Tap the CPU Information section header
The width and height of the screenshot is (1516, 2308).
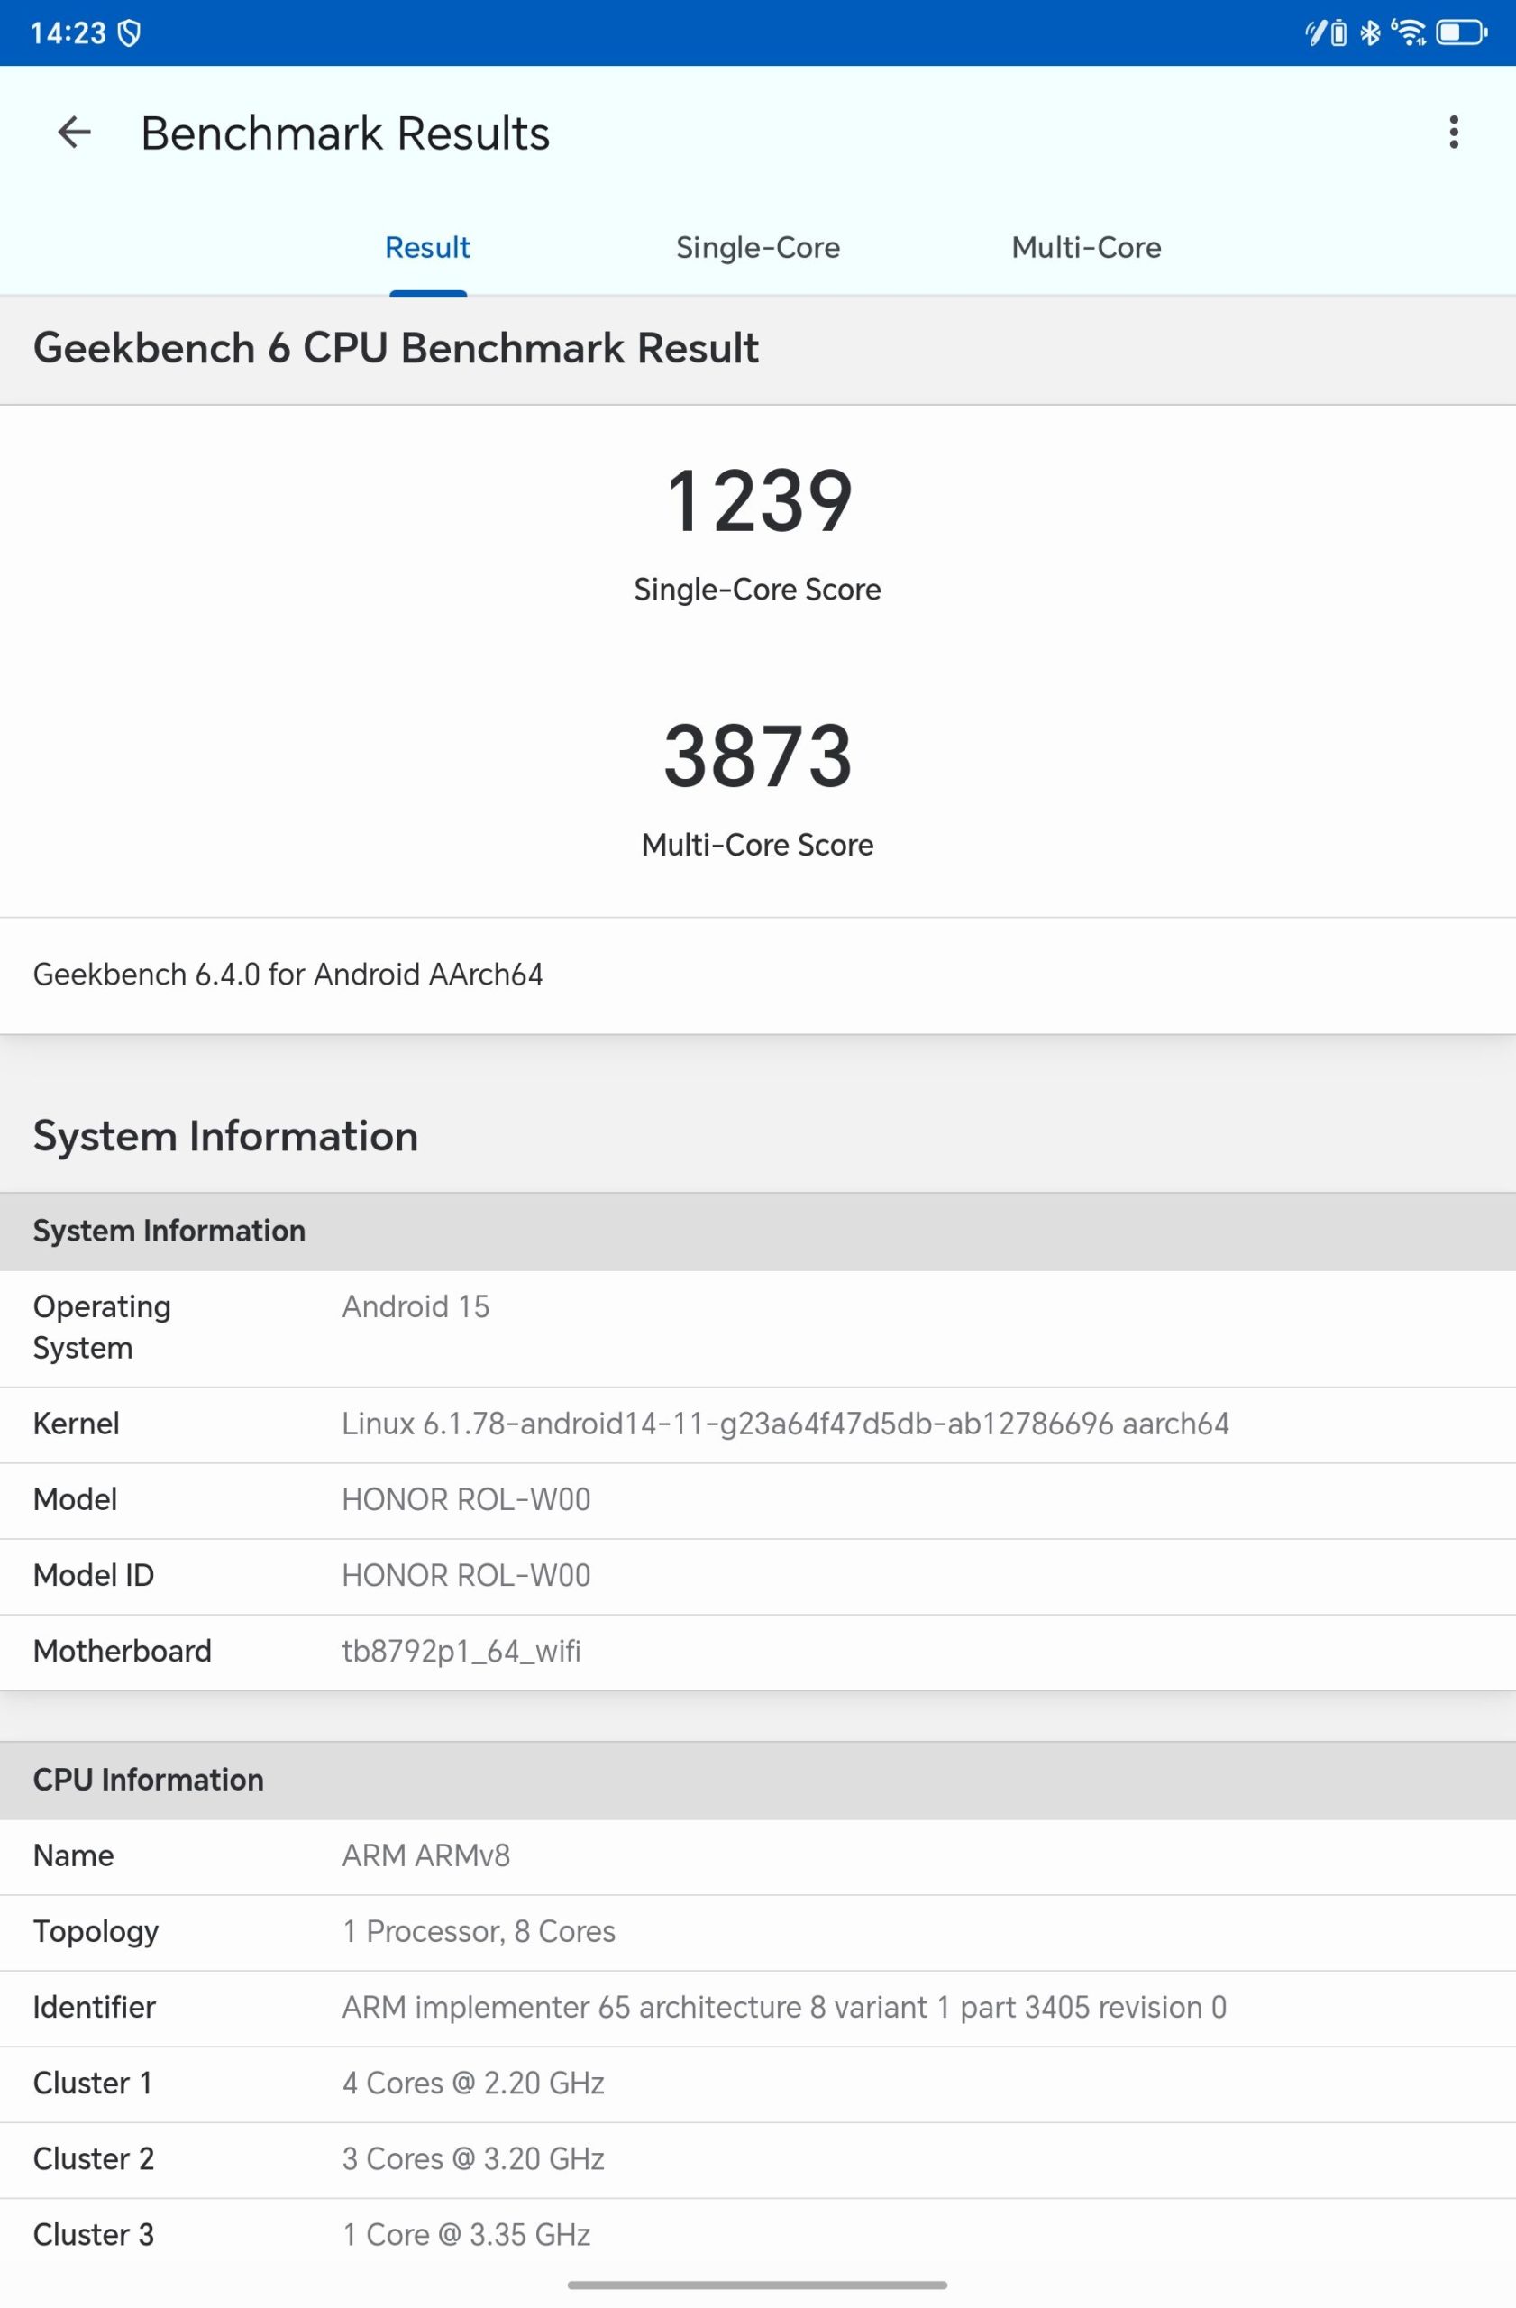(758, 1781)
